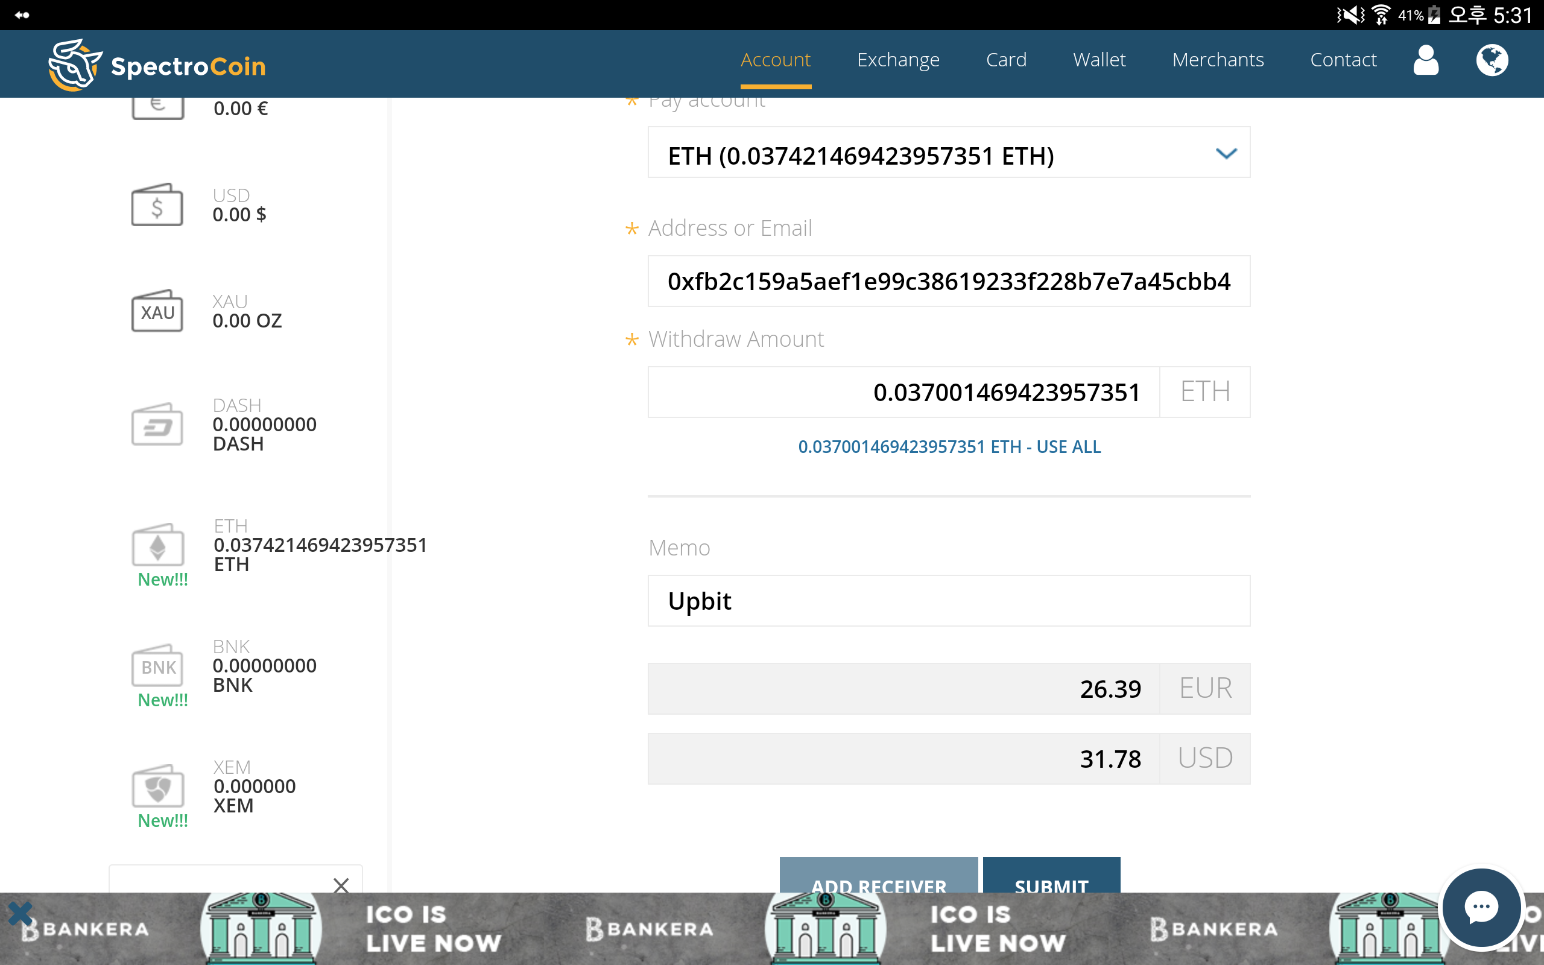Viewport: 1544px width, 965px height.
Task: Select the ETH wallet icon
Action: [157, 546]
